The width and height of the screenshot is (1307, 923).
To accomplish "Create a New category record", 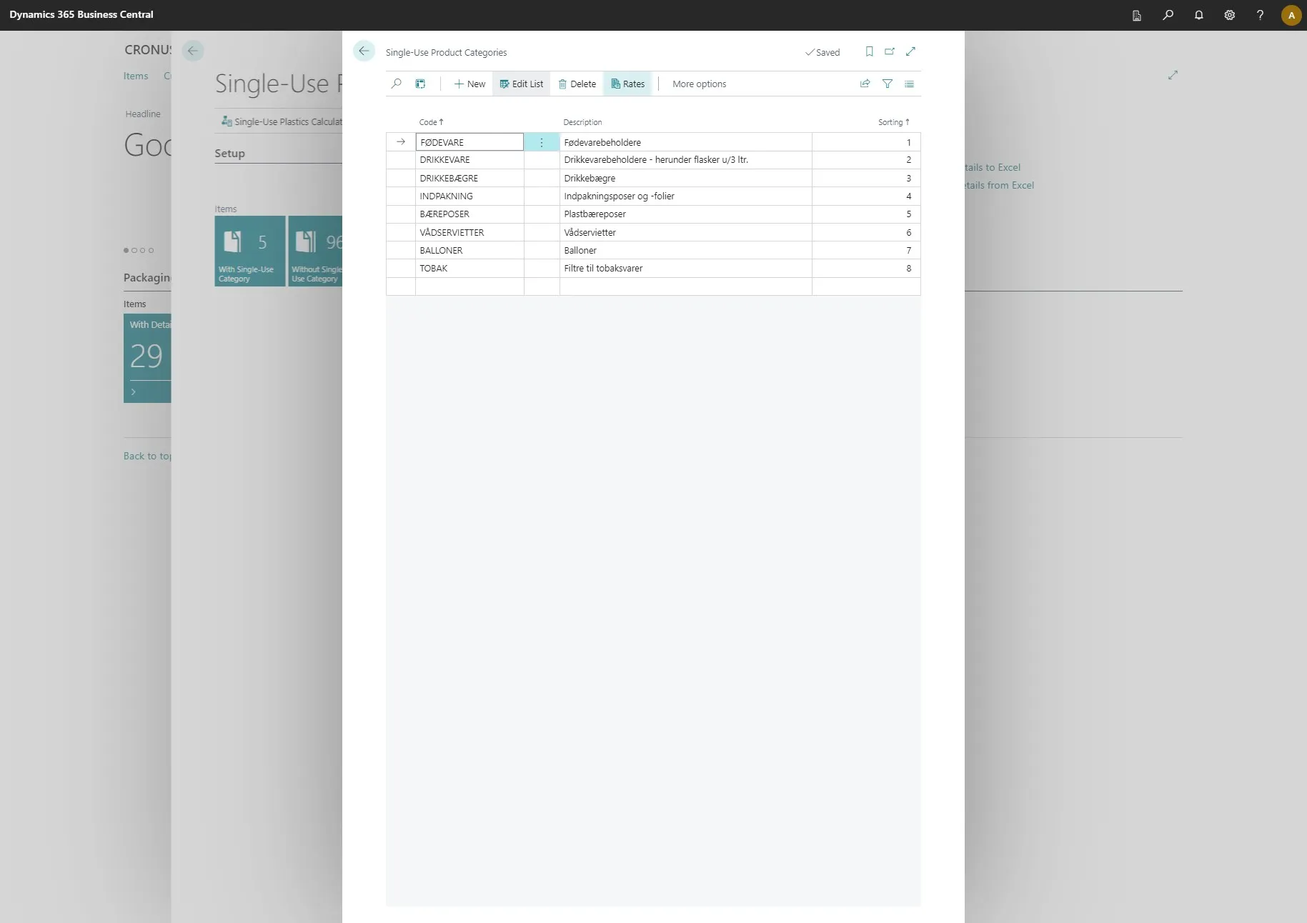I will 469,84.
